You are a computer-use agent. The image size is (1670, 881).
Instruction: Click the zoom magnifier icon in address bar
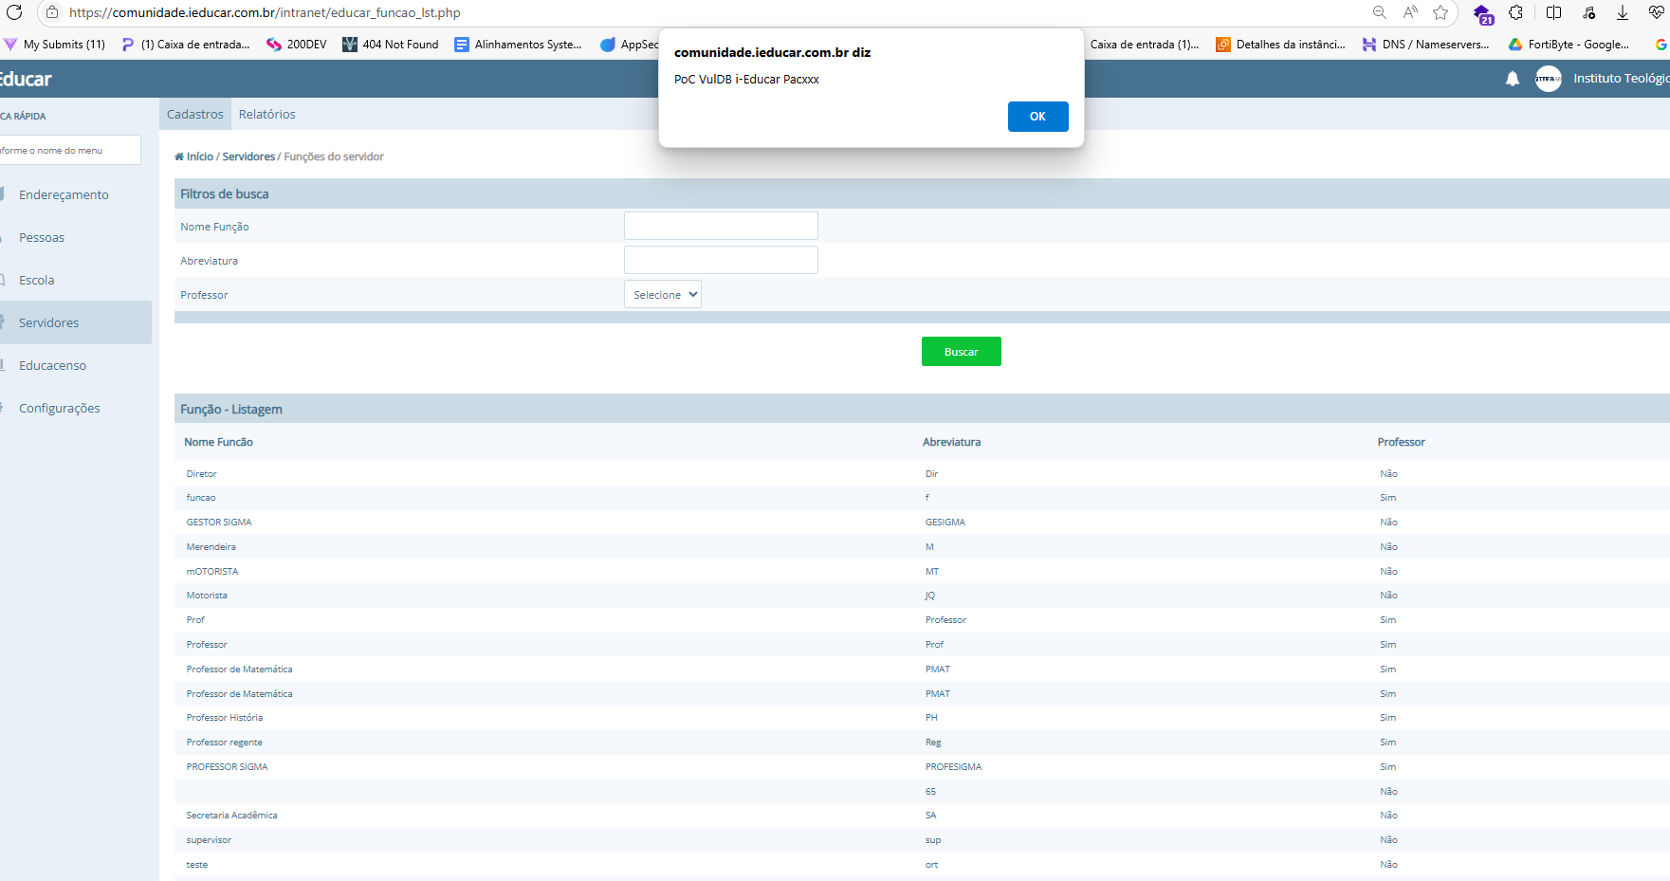tap(1380, 12)
